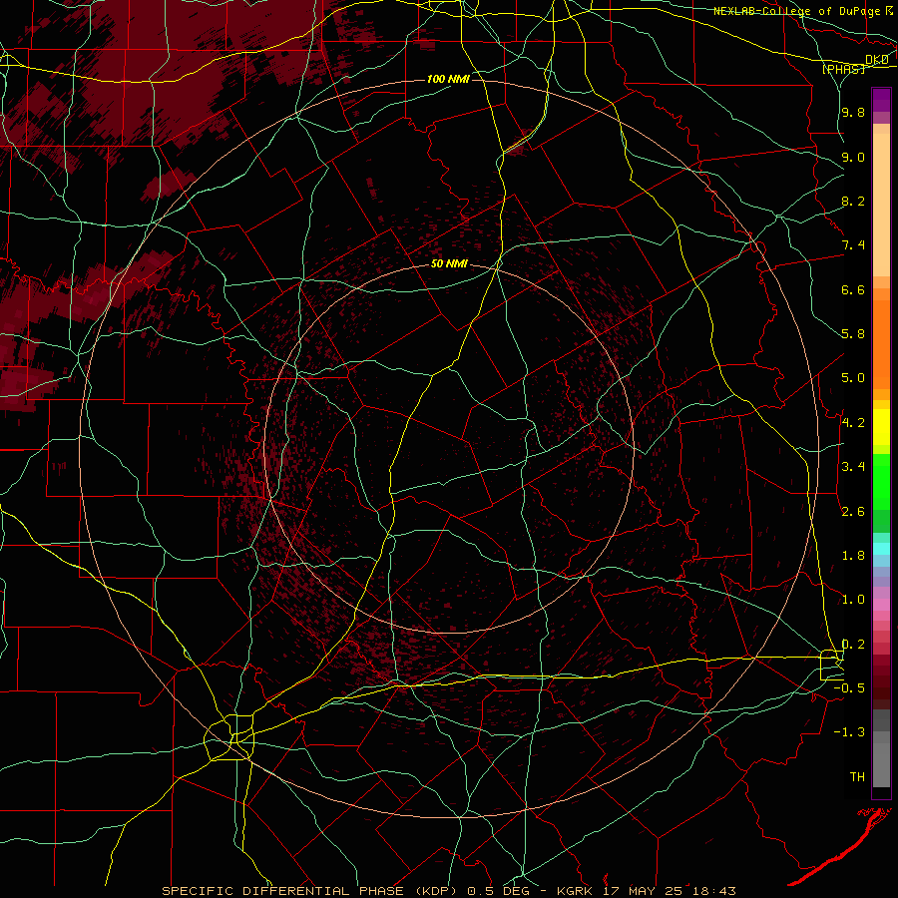Click the purple swatch atop the color bar
This screenshot has height=898, width=898.
(x=881, y=100)
